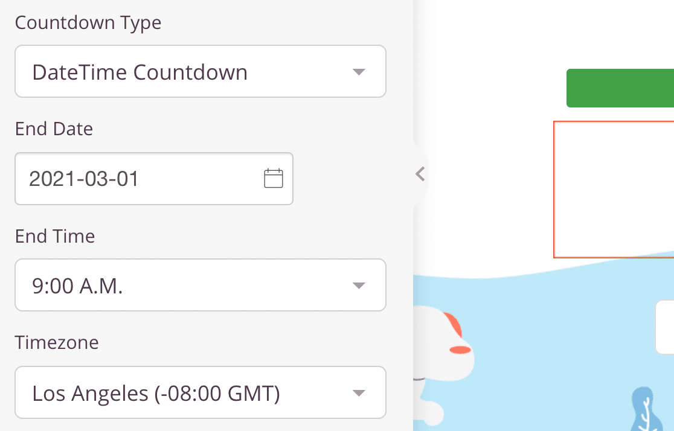Click the End Date field showing 2021-03-01

click(154, 178)
